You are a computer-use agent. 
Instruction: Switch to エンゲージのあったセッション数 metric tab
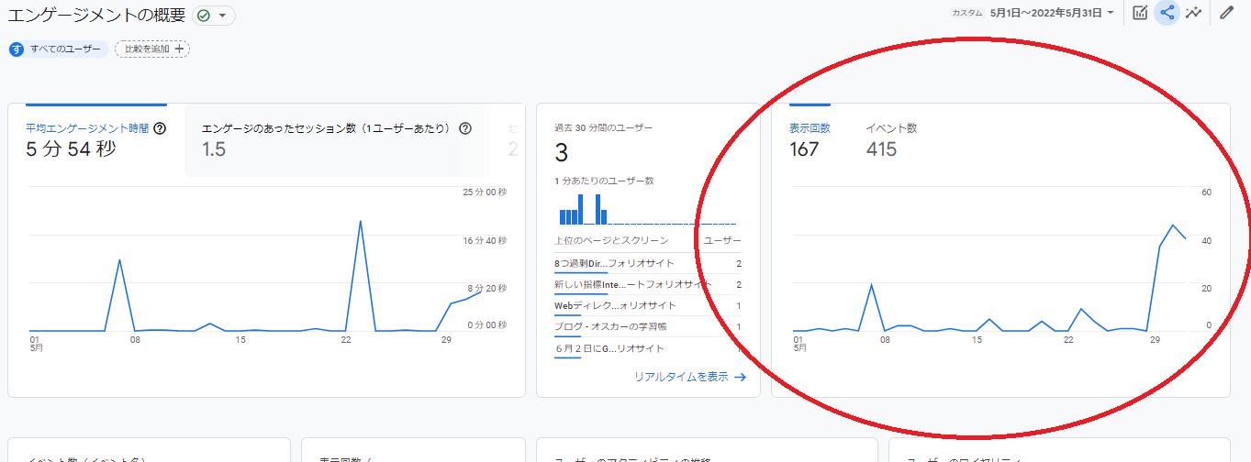326,138
